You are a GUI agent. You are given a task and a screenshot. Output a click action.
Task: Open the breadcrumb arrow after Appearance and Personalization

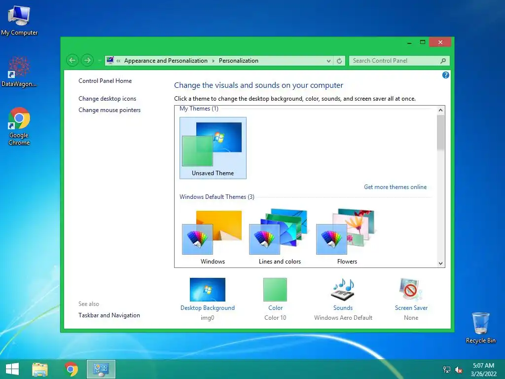coord(213,61)
